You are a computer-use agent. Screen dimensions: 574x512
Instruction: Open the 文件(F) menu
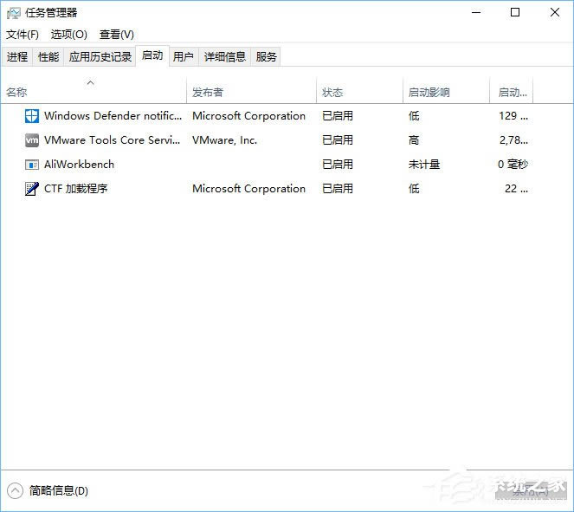pos(23,35)
